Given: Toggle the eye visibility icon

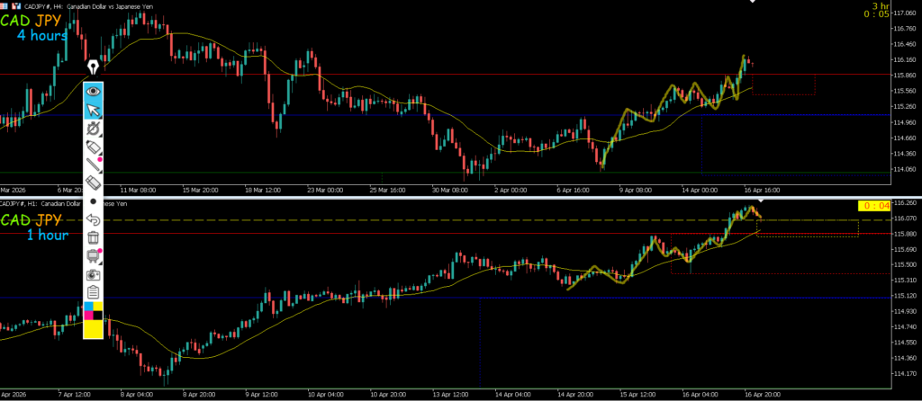Looking at the screenshot, I should click(x=94, y=91).
